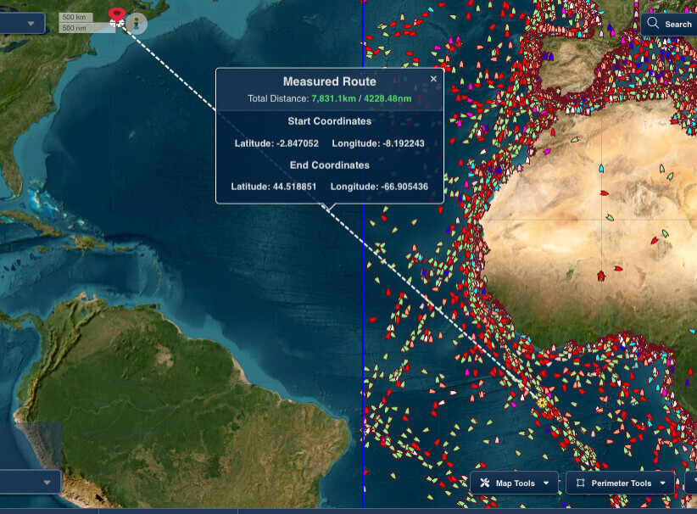Click the info icon beside the red pin
This screenshot has height=514, width=697.
click(136, 23)
